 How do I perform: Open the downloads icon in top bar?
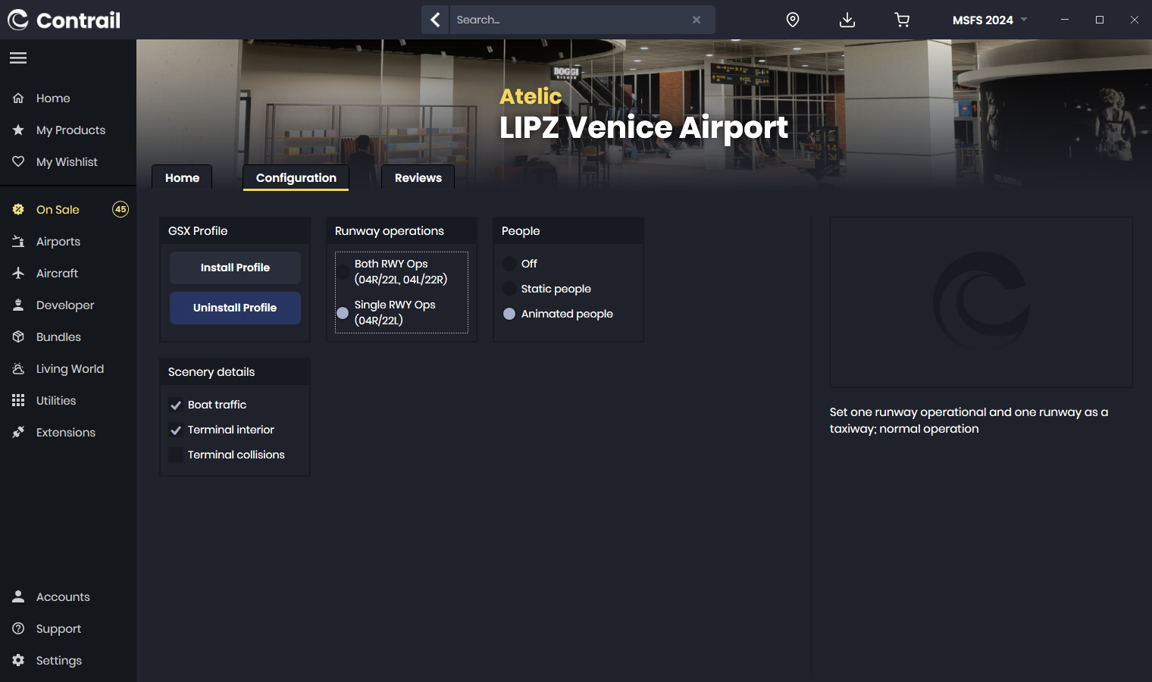tap(847, 20)
